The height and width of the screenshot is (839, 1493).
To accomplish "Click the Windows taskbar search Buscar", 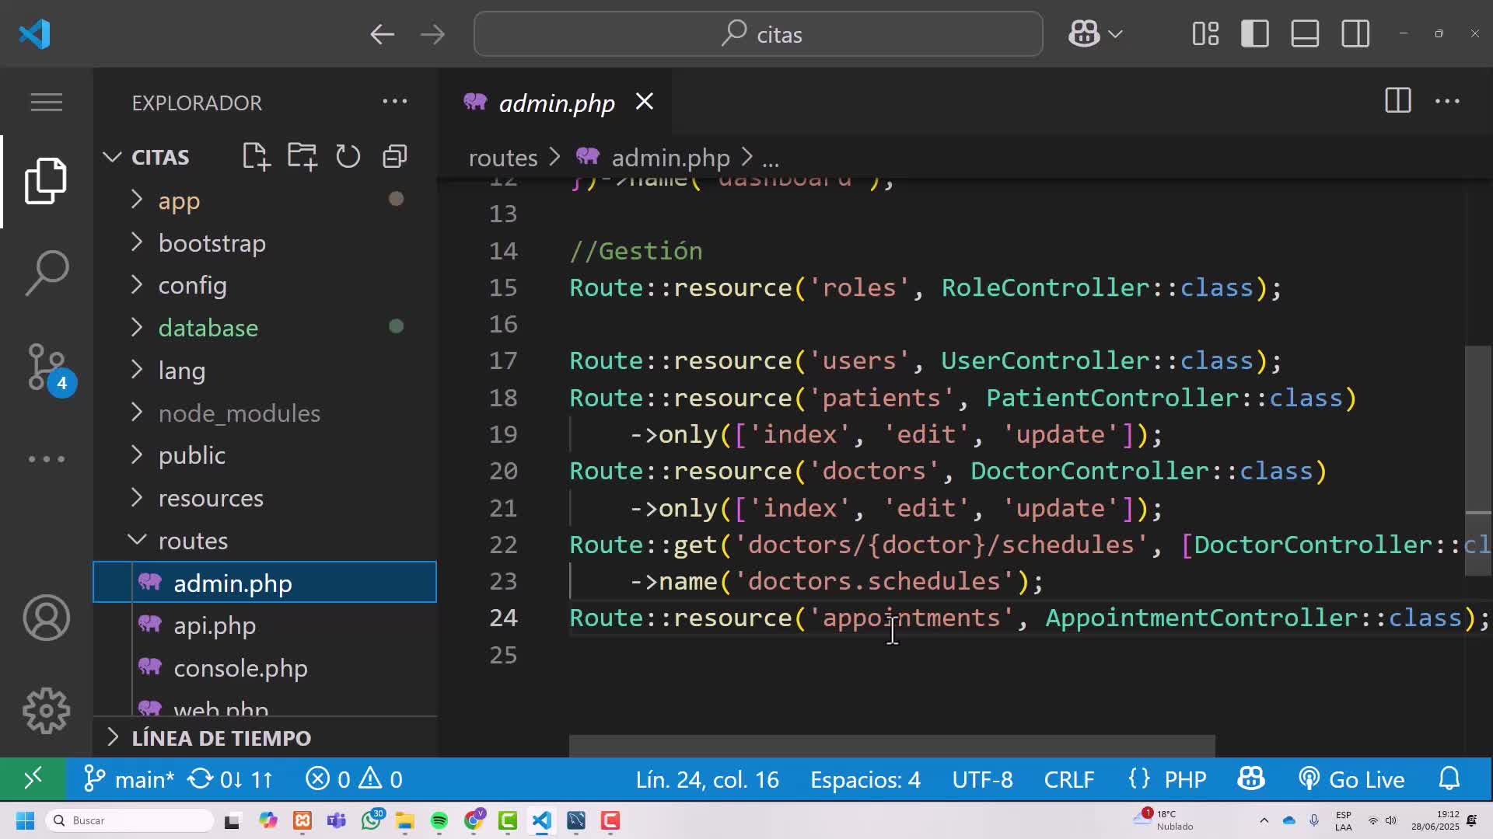I will [129, 820].
